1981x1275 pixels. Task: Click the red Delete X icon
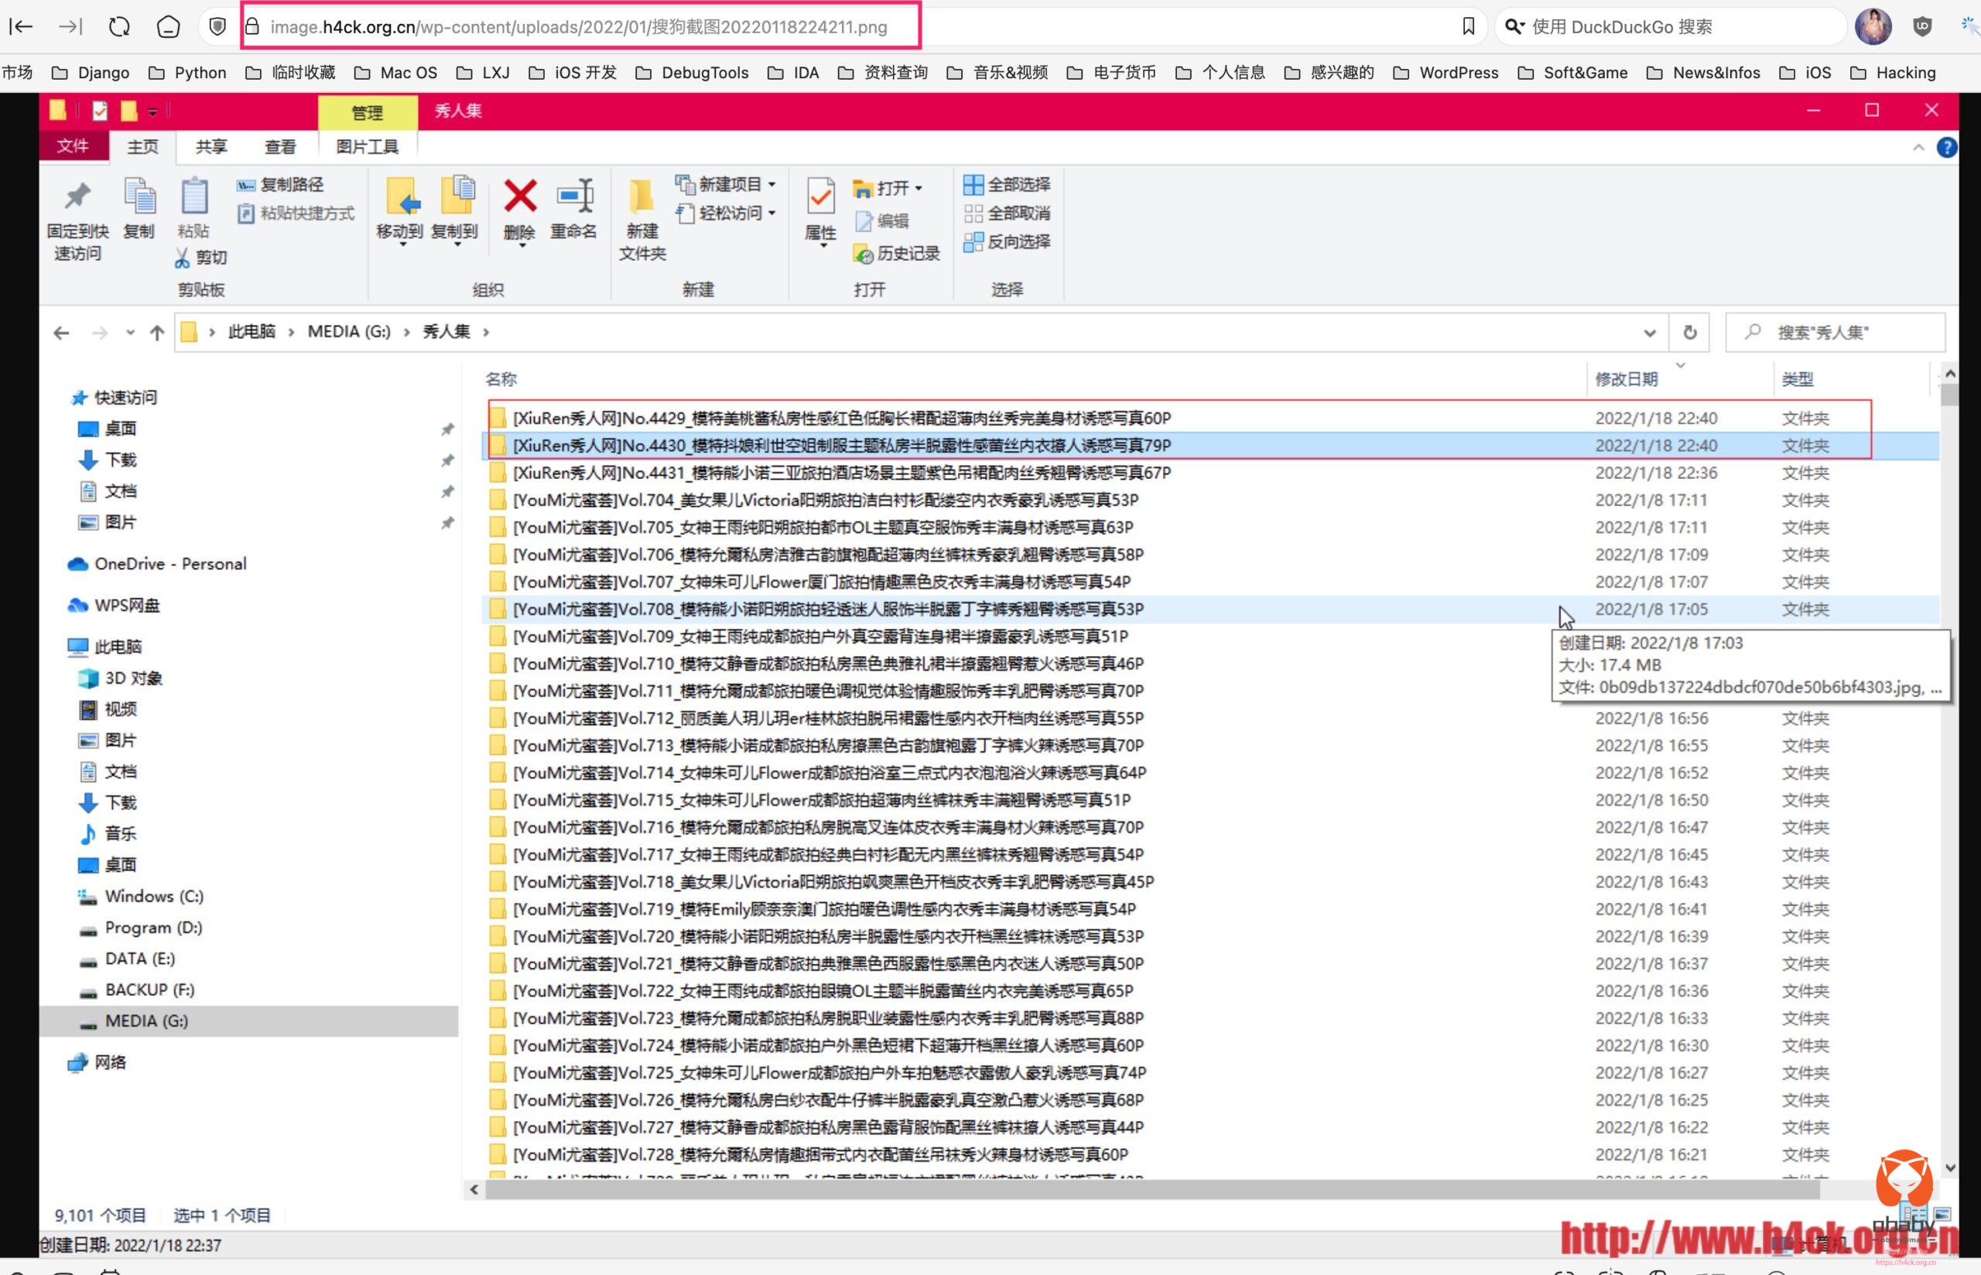pyautogui.click(x=520, y=197)
